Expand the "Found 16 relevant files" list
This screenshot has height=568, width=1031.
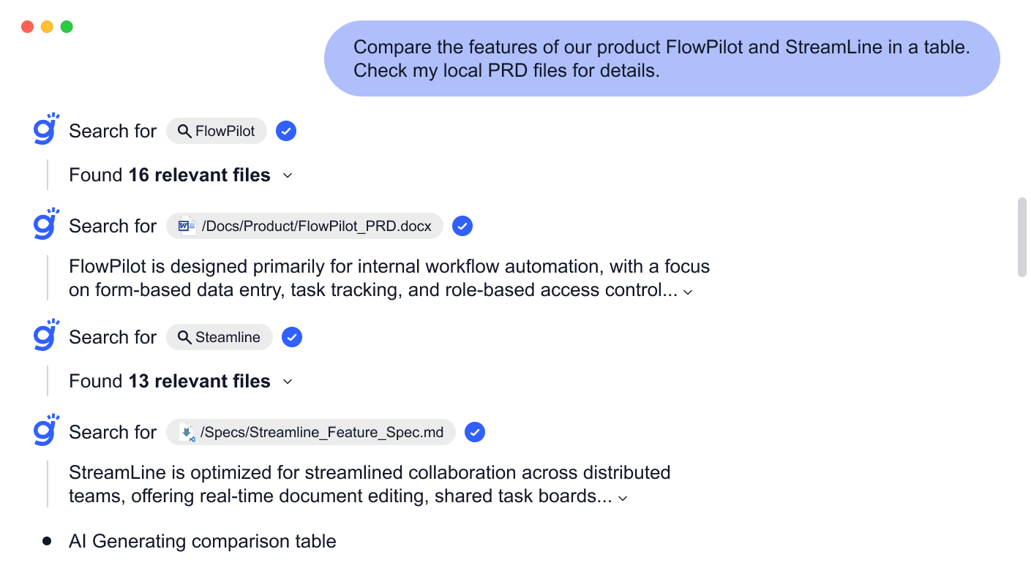[x=287, y=175]
